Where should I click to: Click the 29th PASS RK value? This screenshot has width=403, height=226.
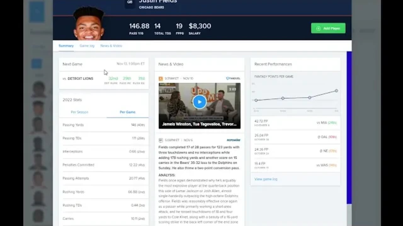click(127, 78)
